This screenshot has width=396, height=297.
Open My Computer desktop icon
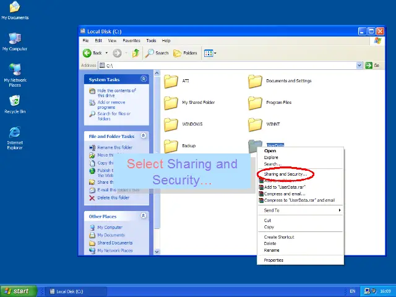(15, 42)
